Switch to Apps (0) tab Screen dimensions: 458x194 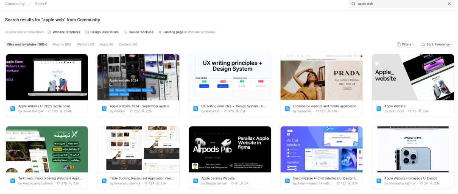coord(106,44)
